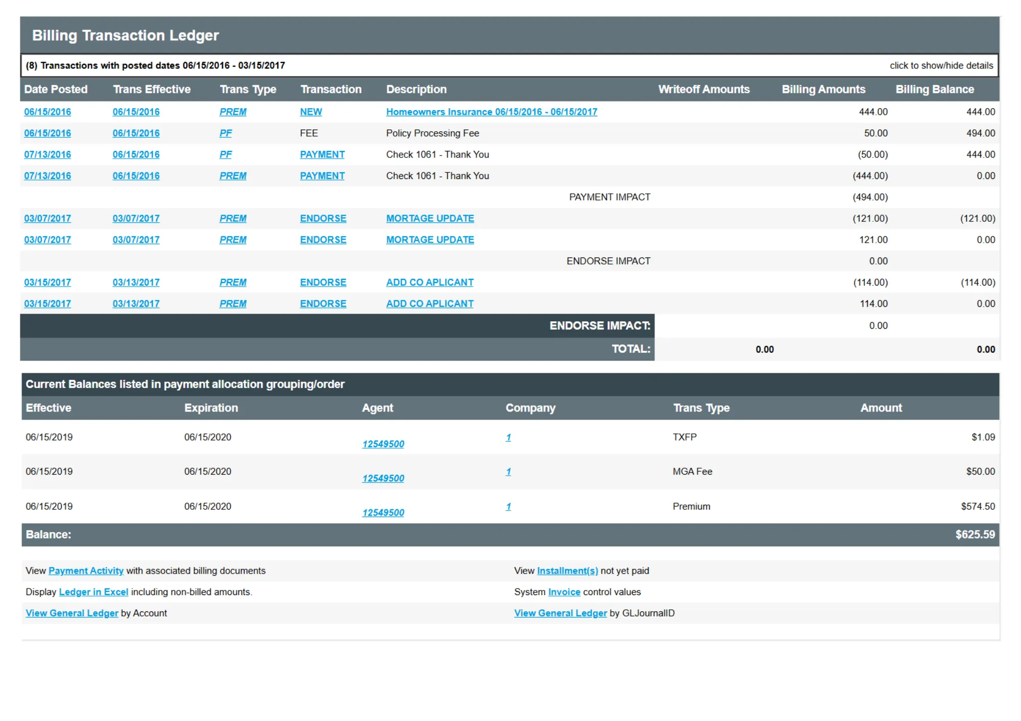This screenshot has height=721, width=1021.
Task: Open the Installment(s) not yet paid link
Action: [x=567, y=571]
